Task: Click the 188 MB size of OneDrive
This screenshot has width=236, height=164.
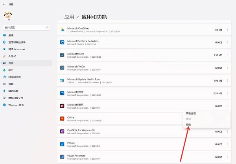Action: (x=218, y=30)
